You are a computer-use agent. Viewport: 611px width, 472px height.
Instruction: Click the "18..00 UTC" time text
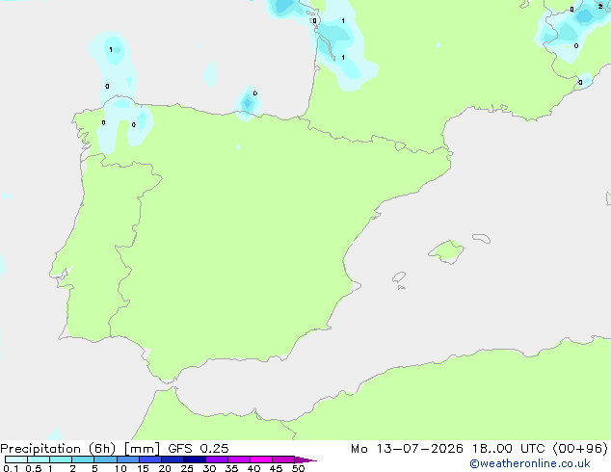point(508,449)
